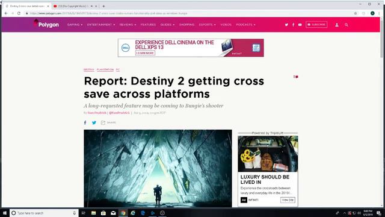Open the Dell XPS 13 banner ad
This screenshot has width=385, height=217.
click(191, 48)
